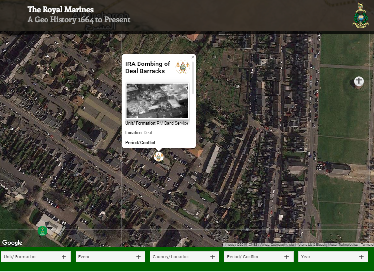Click IRA Bombing of Deal Barracks heading

(148, 67)
